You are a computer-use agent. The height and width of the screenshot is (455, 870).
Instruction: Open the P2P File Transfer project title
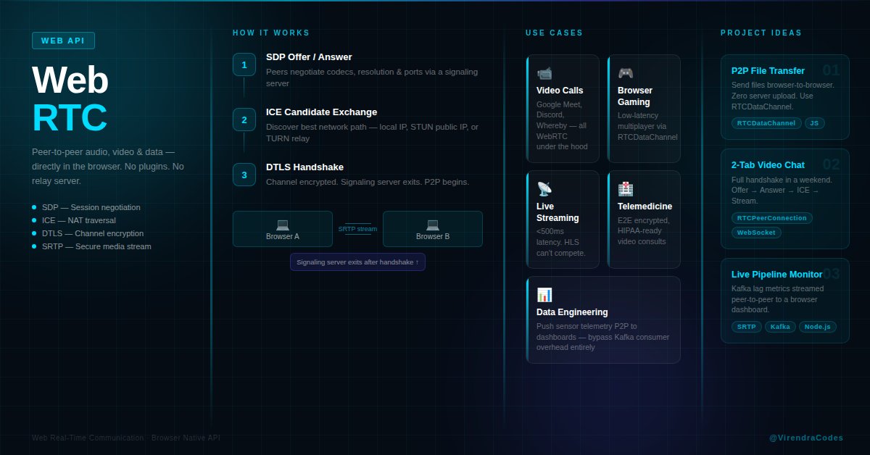click(x=768, y=71)
